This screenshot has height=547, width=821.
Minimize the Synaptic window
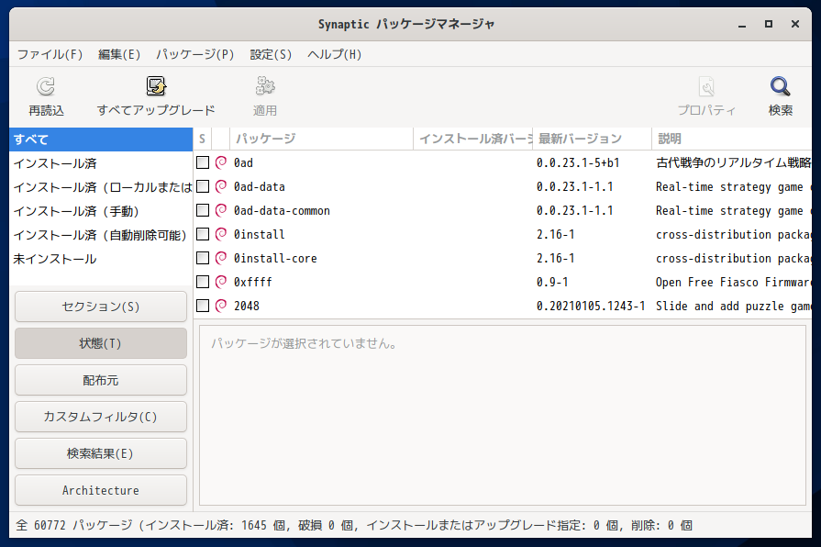[742, 24]
